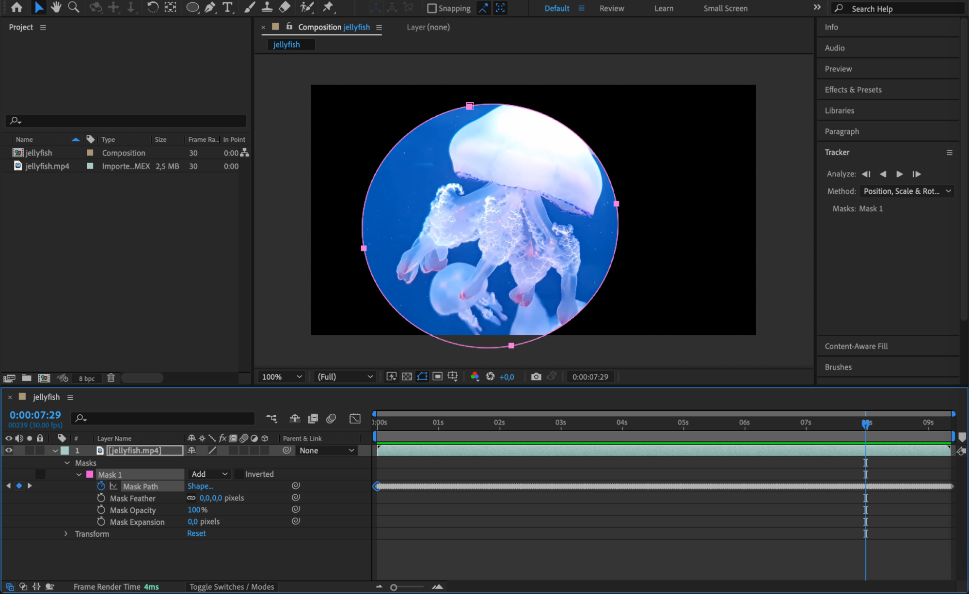Select the Puppet Pin tool
The height and width of the screenshot is (594, 969).
coord(328,7)
